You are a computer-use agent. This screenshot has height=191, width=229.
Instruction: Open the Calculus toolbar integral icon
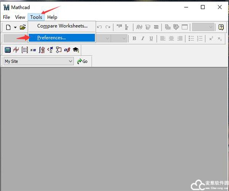click(x=42, y=50)
